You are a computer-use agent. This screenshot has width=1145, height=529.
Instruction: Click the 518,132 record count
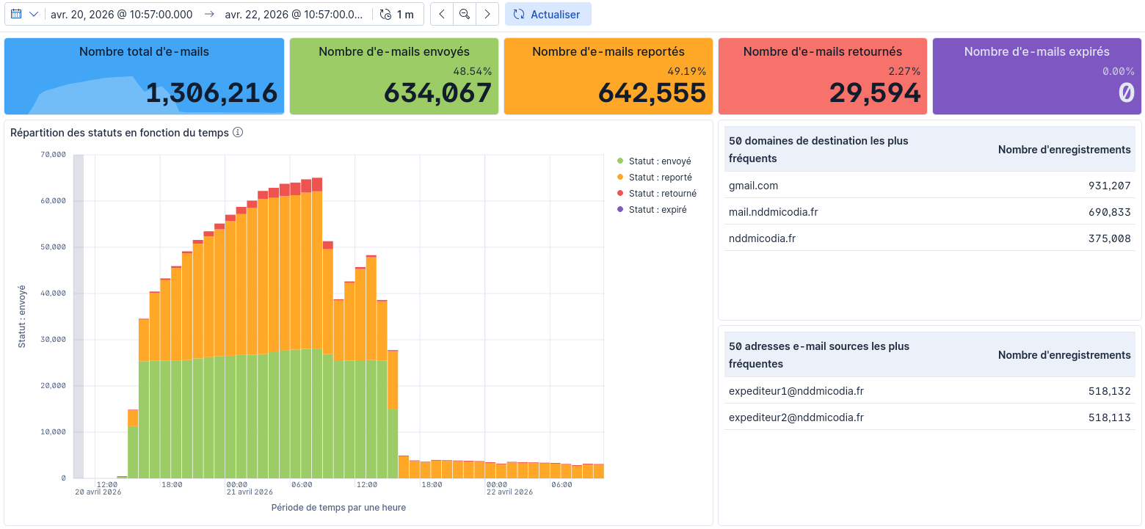click(1109, 390)
